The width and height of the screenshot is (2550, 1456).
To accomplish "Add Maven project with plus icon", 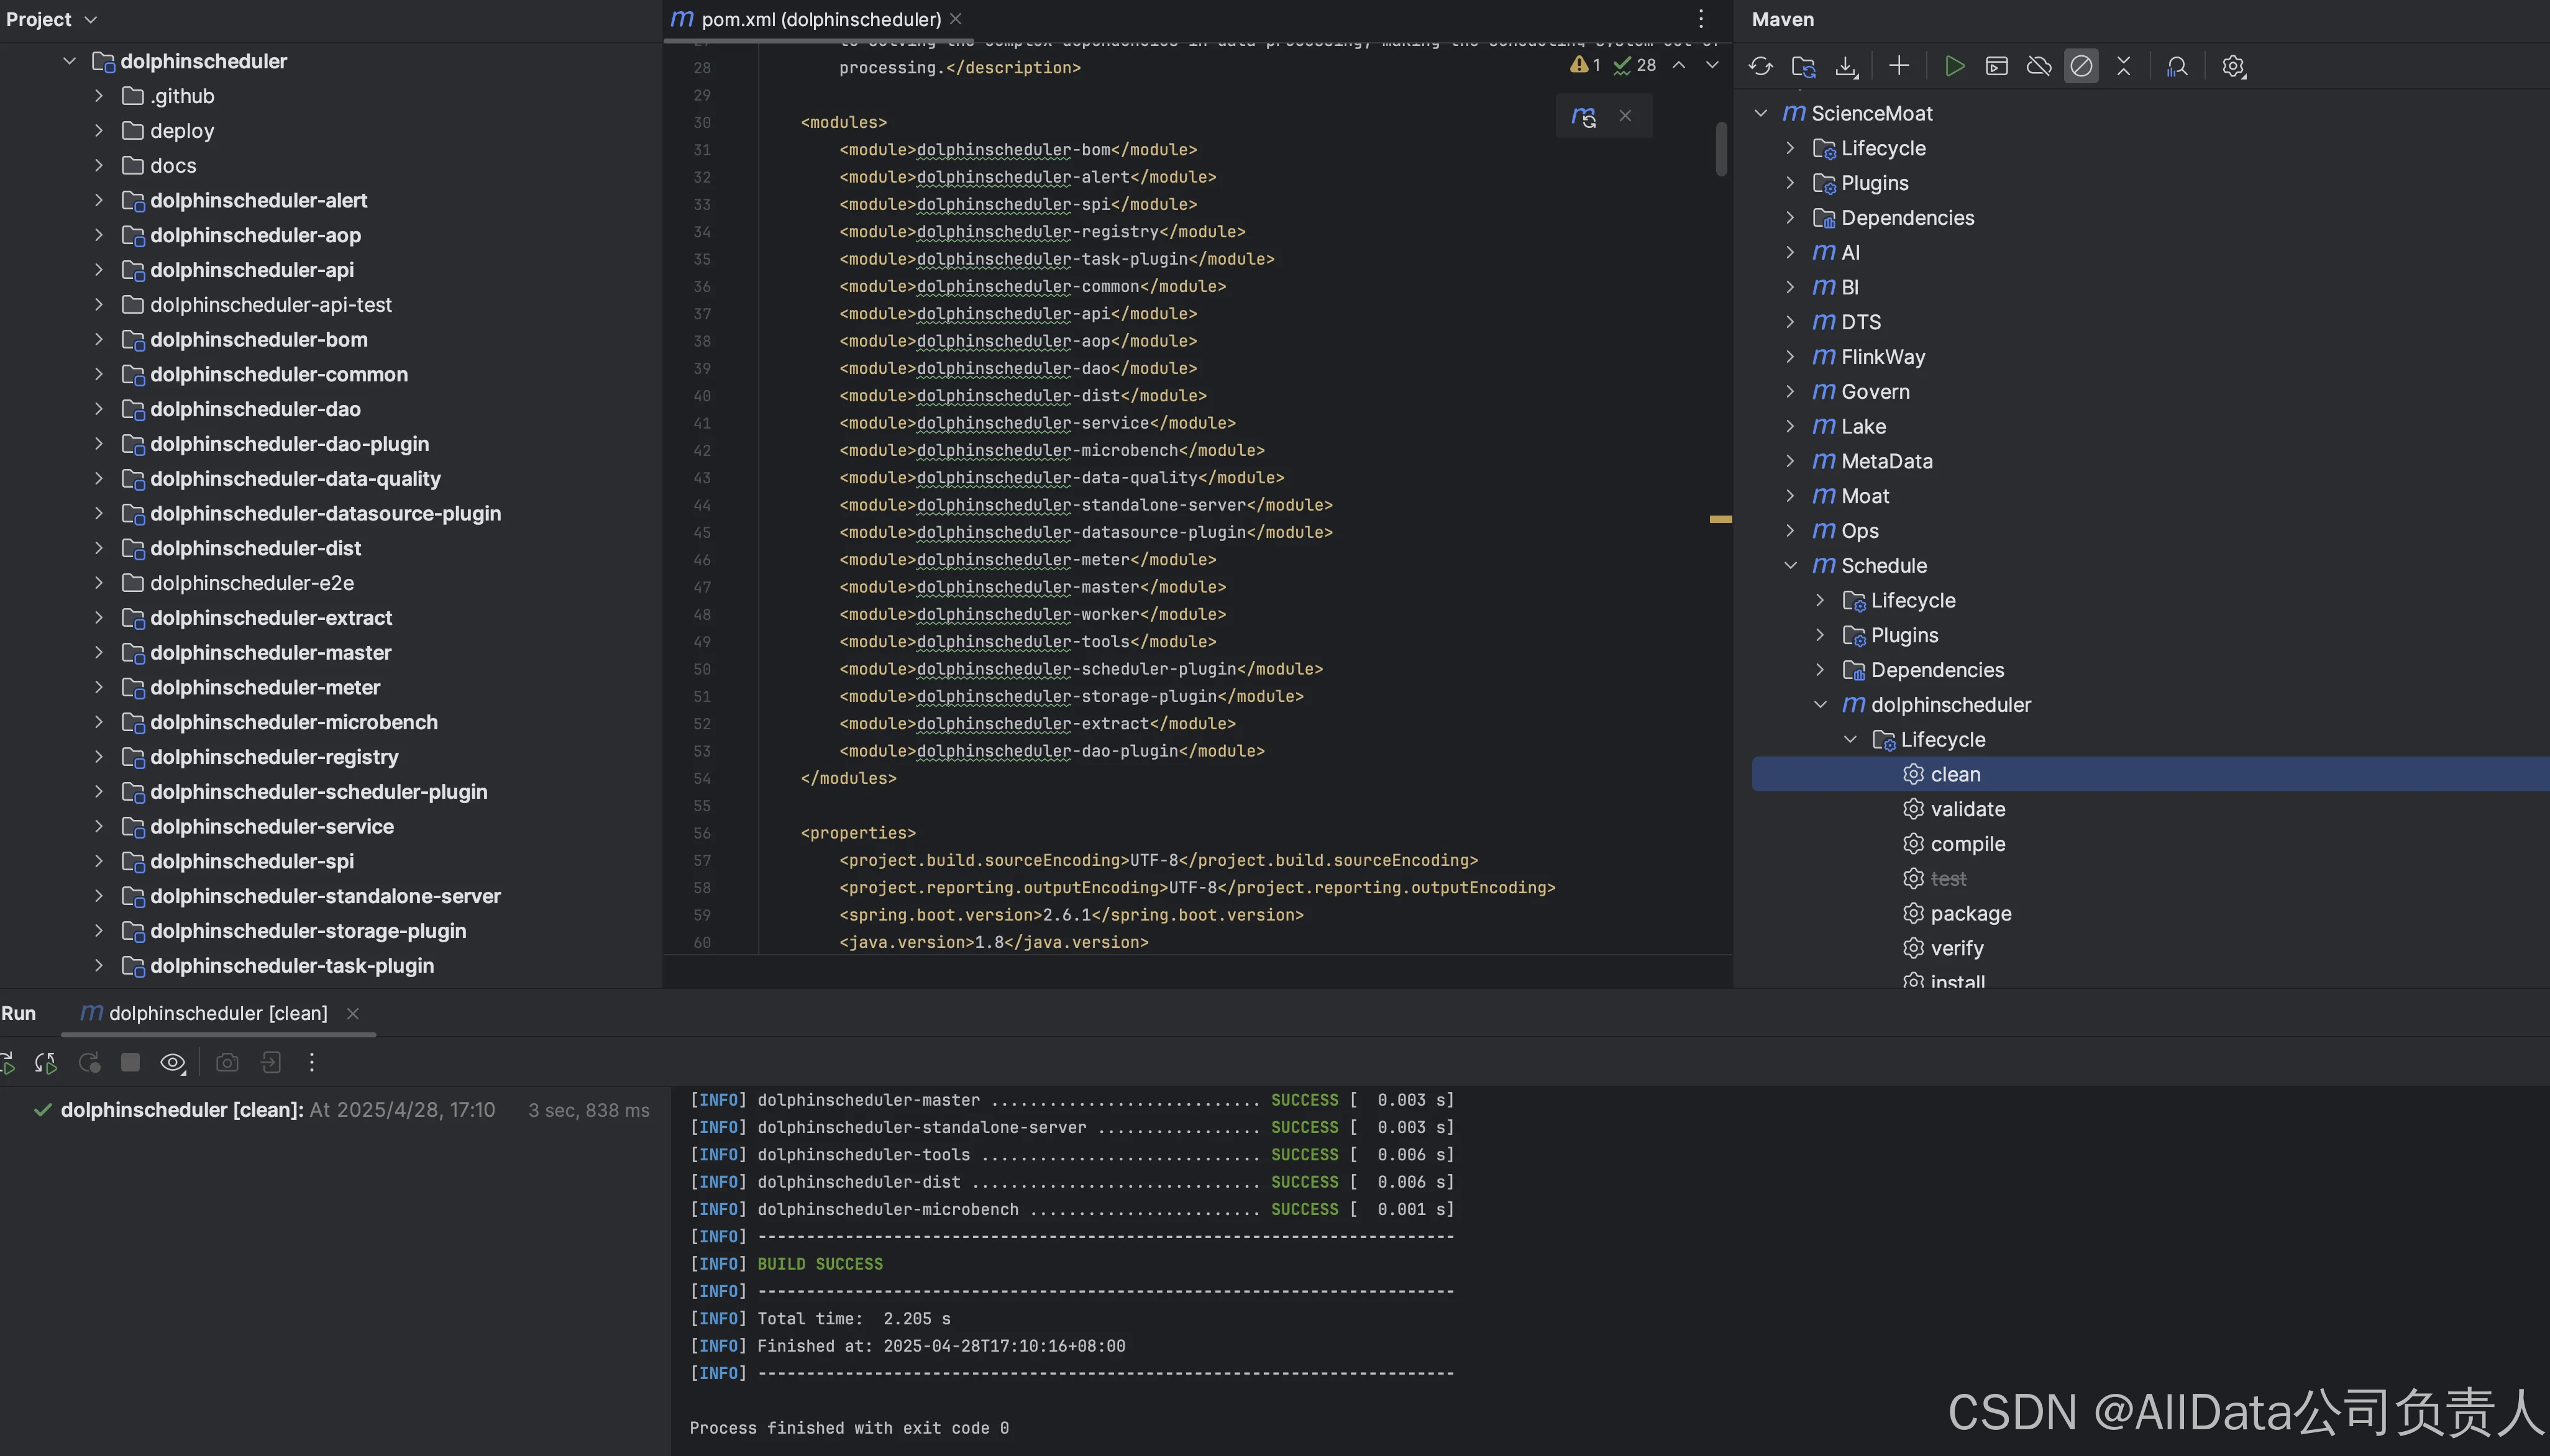I will coord(1899,66).
